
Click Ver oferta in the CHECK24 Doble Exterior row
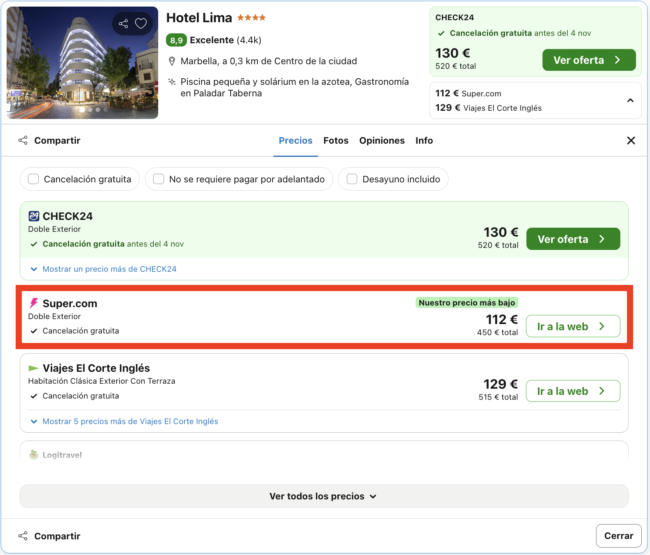(x=573, y=239)
